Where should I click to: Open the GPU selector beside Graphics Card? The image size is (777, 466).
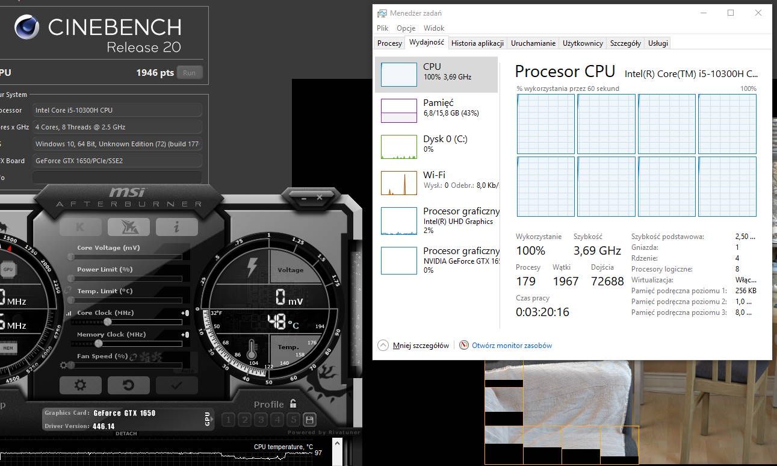pyautogui.click(x=208, y=419)
